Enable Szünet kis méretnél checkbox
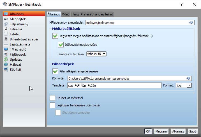This screenshot has width=201, height=137. click(x=52, y=98)
